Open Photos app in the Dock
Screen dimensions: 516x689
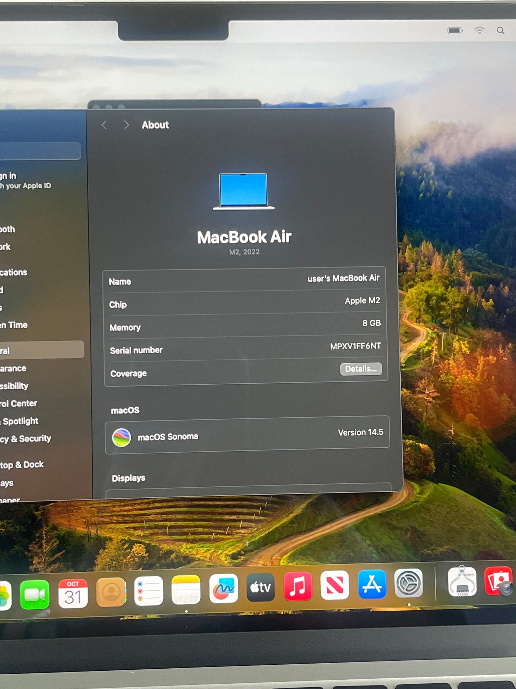(5, 596)
